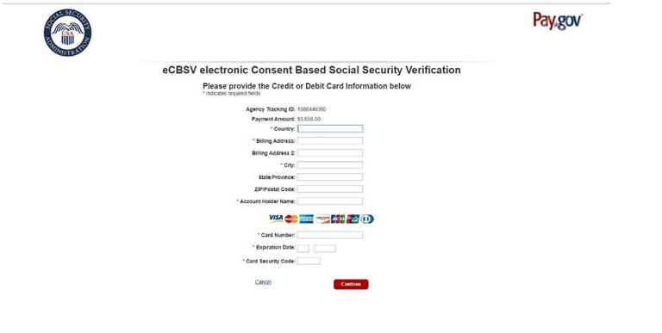
Task: Click the American Express card icon
Action: [x=307, y=219]
